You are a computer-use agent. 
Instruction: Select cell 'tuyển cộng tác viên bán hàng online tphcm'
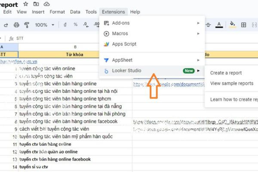coord(75,99)
